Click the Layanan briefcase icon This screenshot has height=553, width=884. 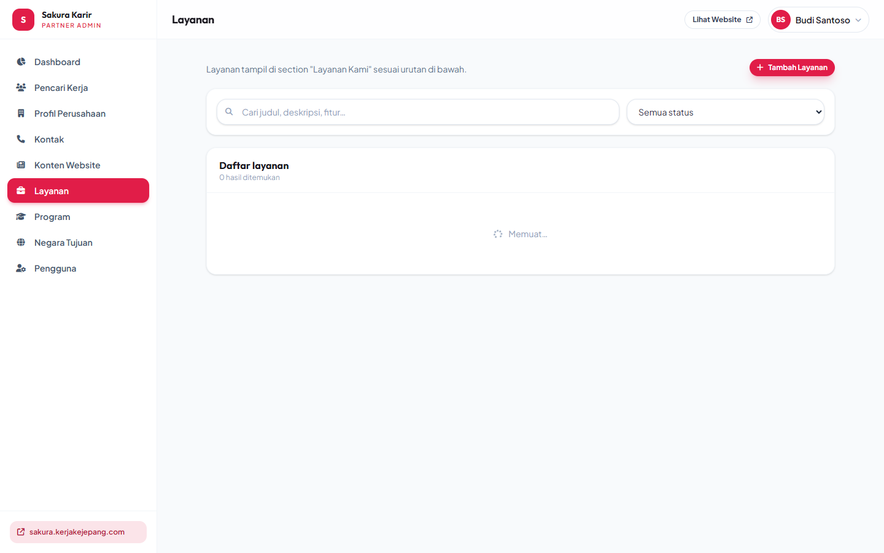point(21,190)
